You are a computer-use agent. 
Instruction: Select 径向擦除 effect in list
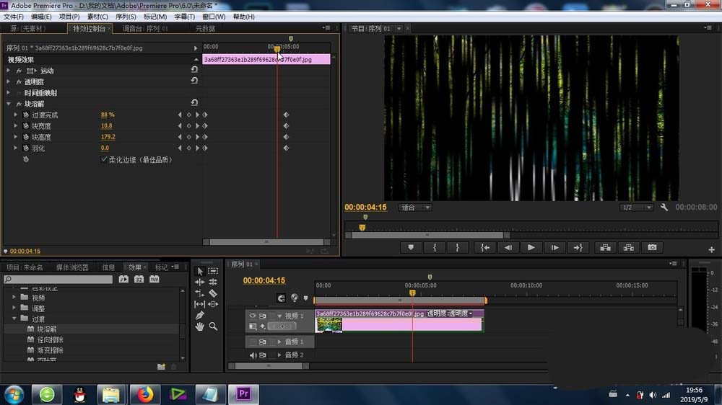pos(50,339)
